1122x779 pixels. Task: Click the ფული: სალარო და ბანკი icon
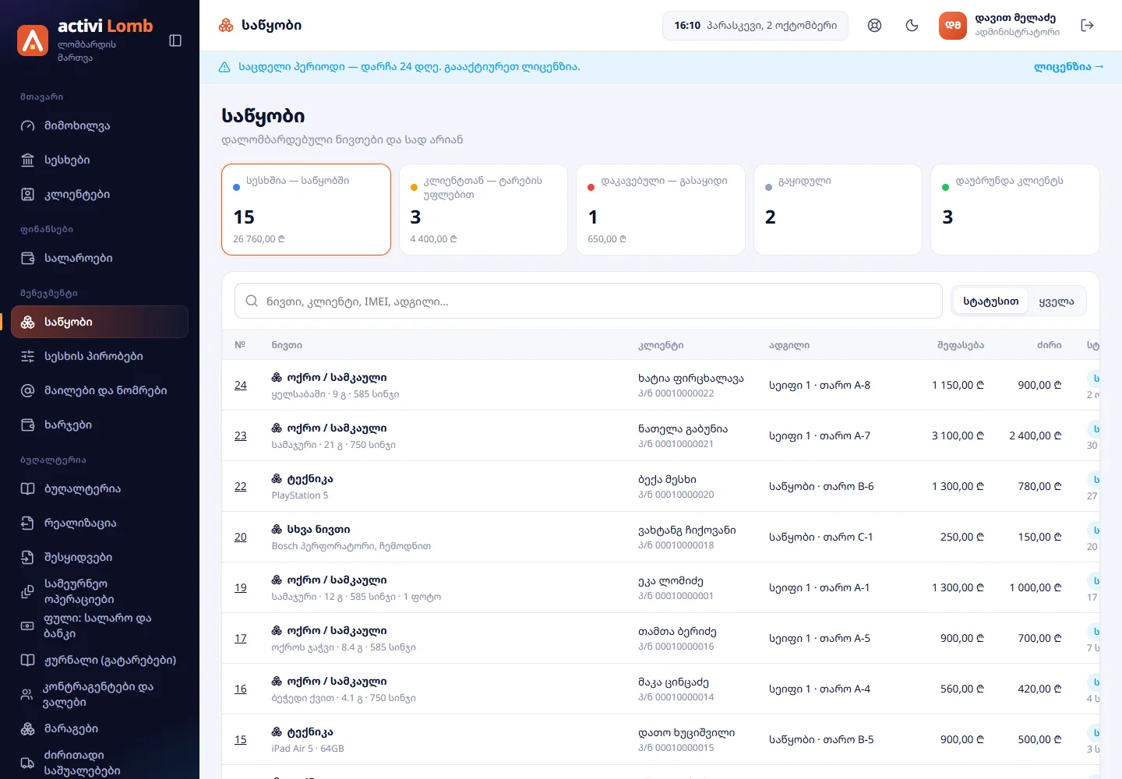tap(27, 626)
